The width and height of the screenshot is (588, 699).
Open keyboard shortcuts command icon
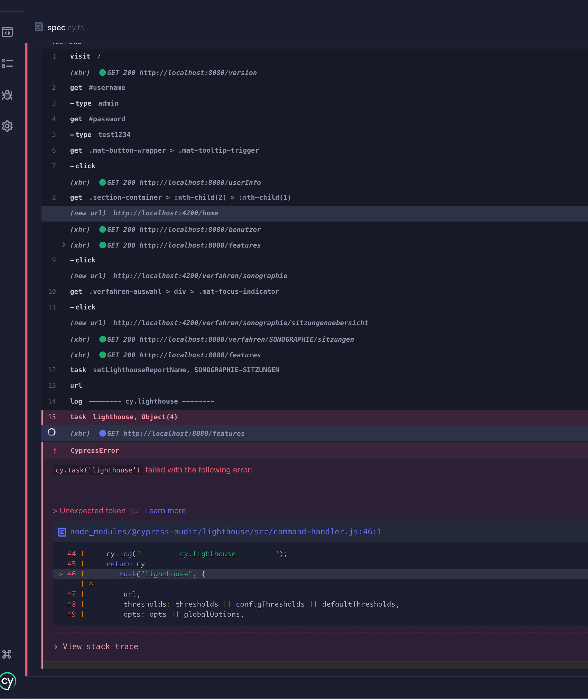point(7,654)
